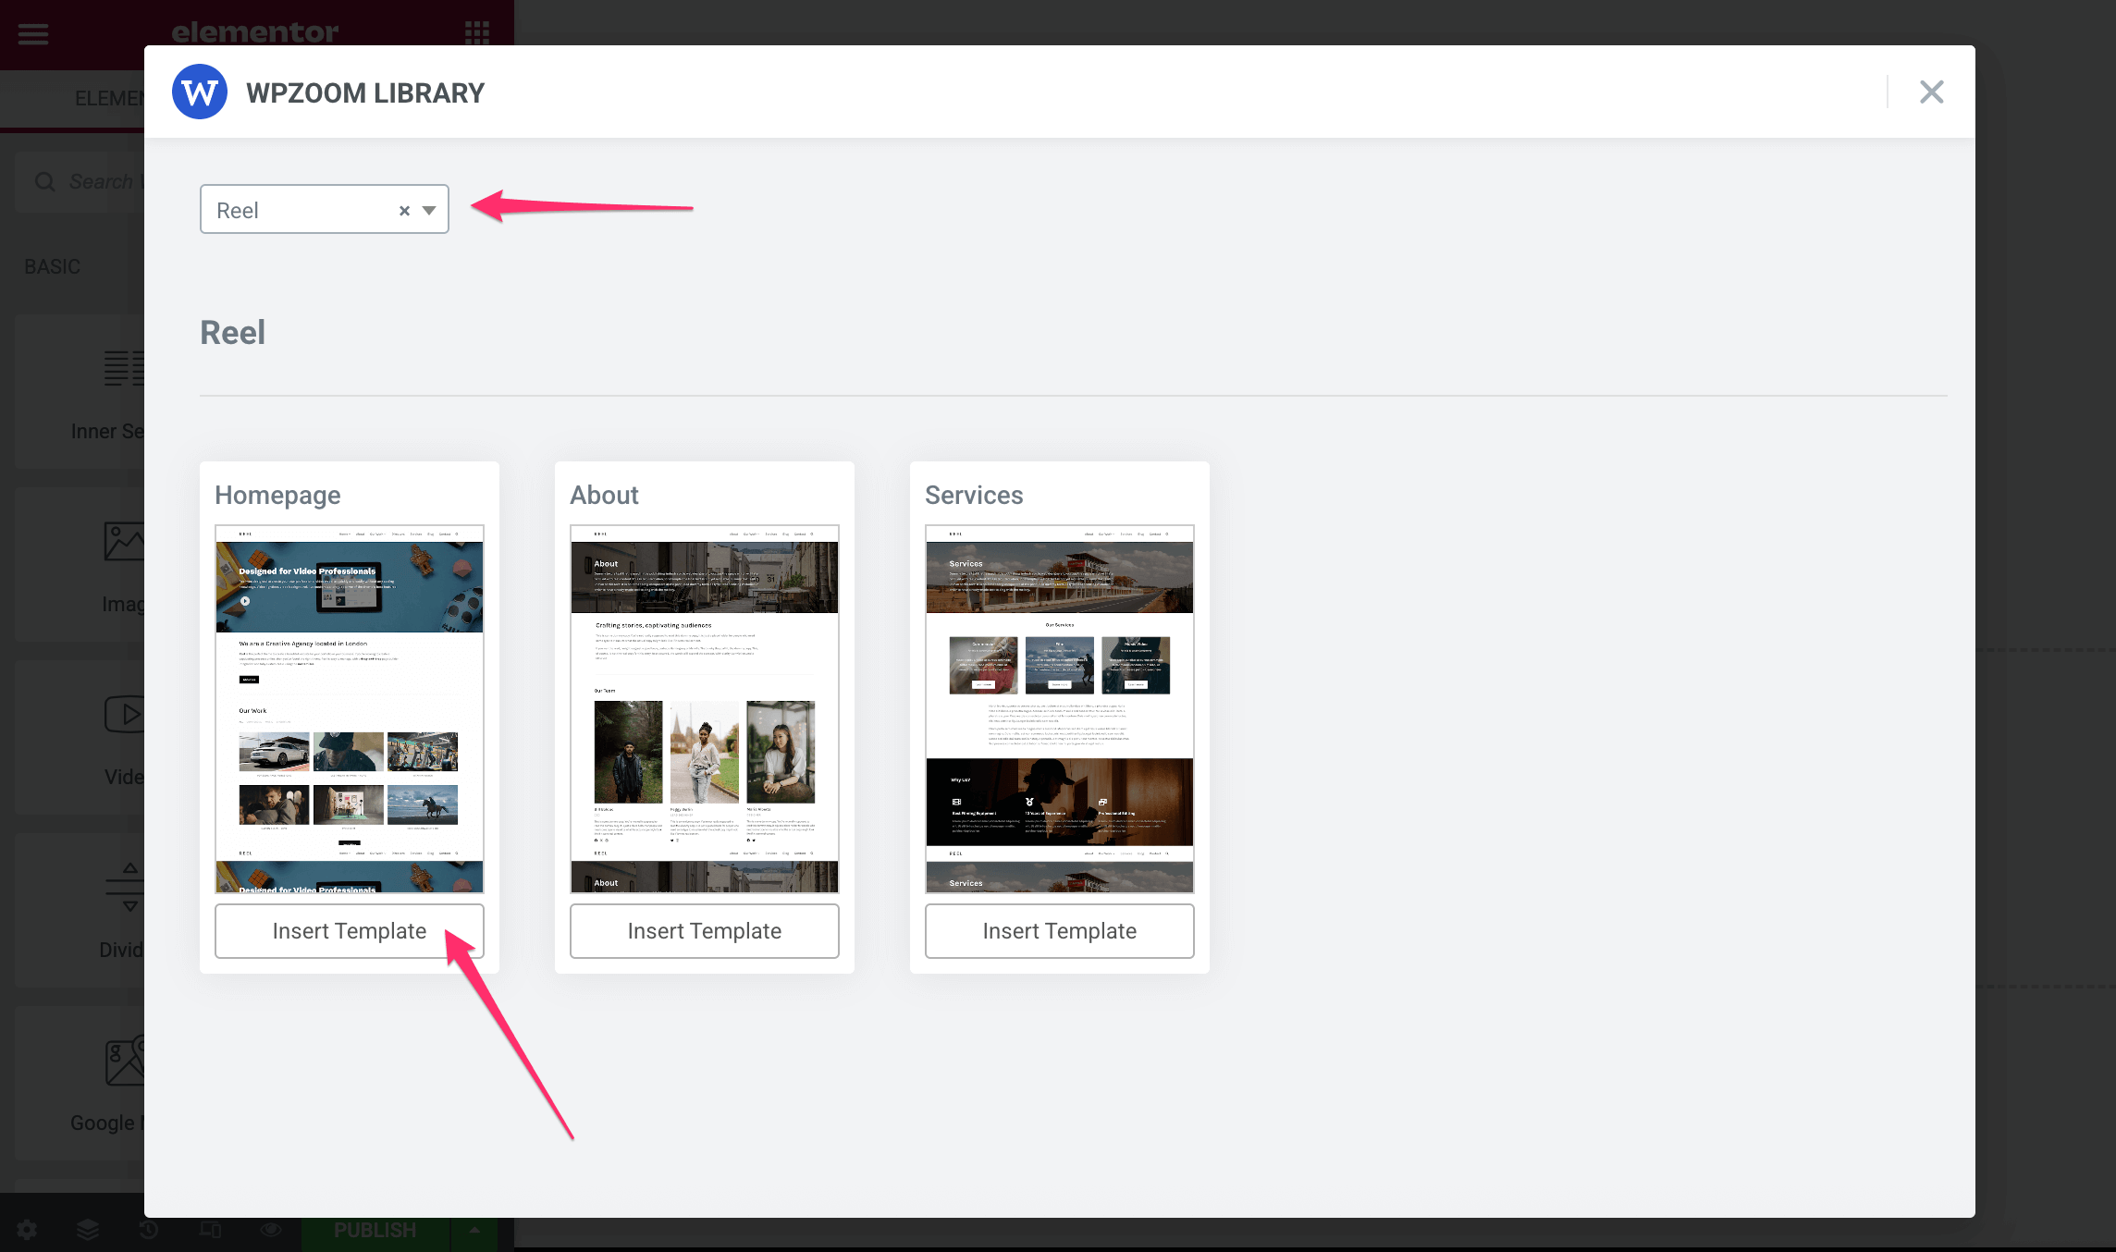
Task: Open the History clock icon
Action: tap(149, 1230)
